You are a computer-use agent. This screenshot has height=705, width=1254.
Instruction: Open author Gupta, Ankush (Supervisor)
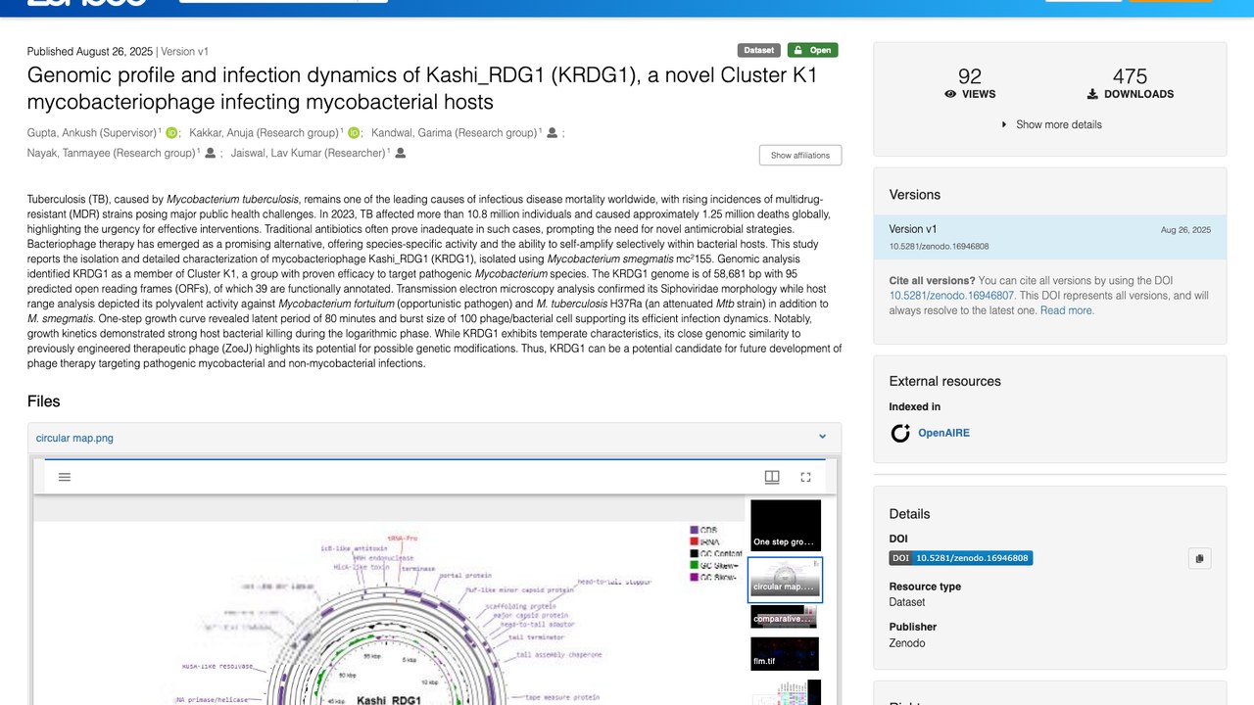click(x=92, y=133)
